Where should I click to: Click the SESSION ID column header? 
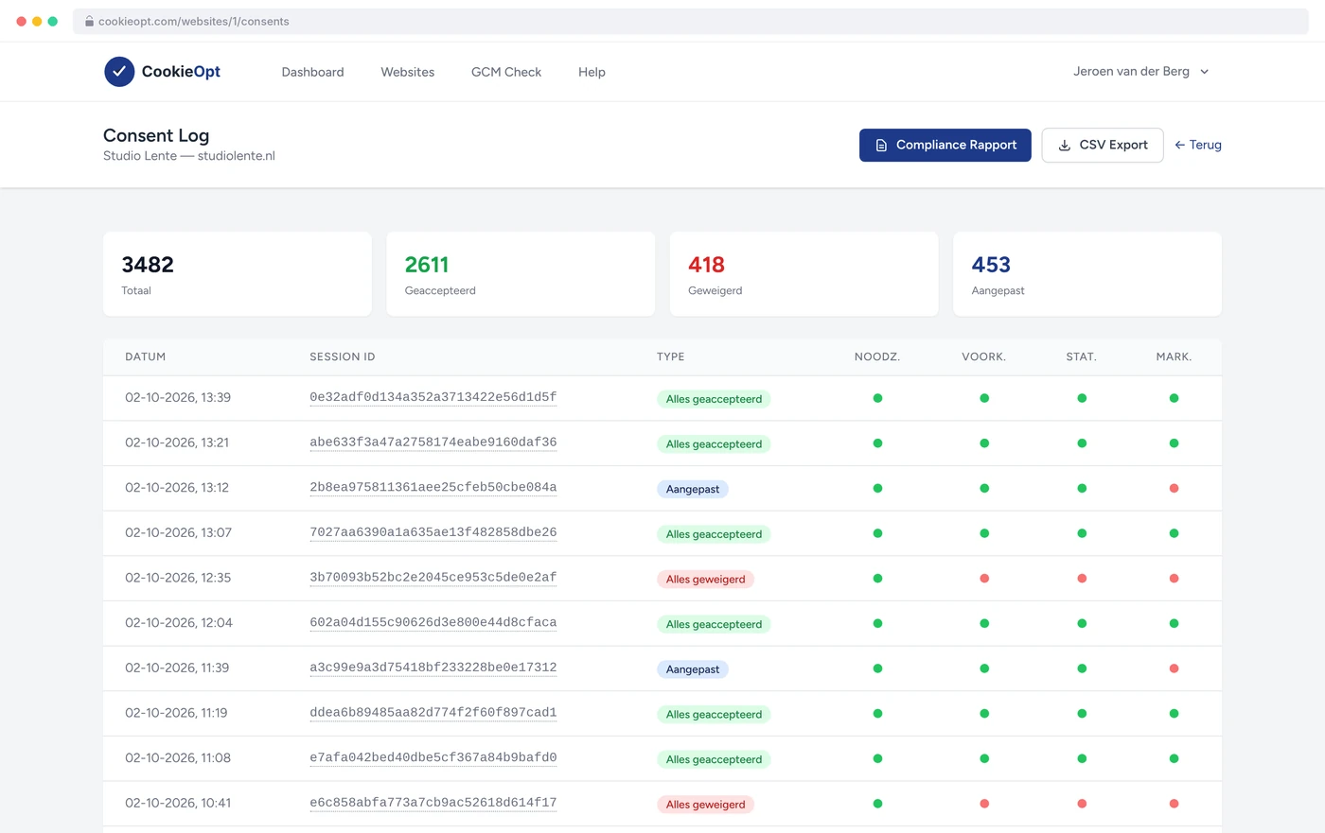click(343, 357)
